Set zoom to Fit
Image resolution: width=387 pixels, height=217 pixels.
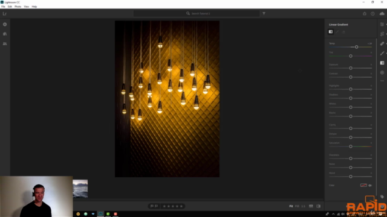coord(291,206)
